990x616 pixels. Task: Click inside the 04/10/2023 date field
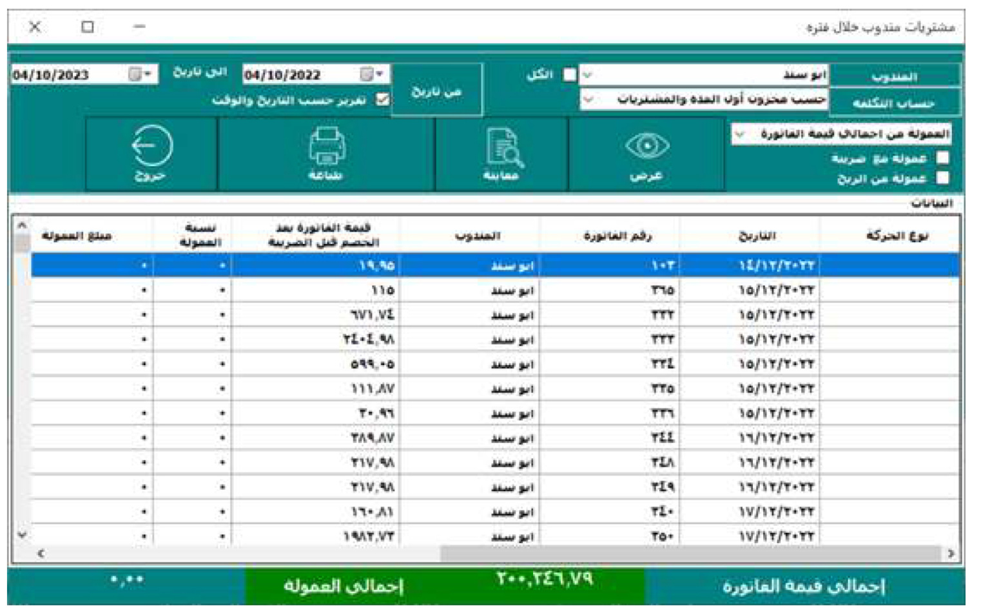(x=64, y=75)
